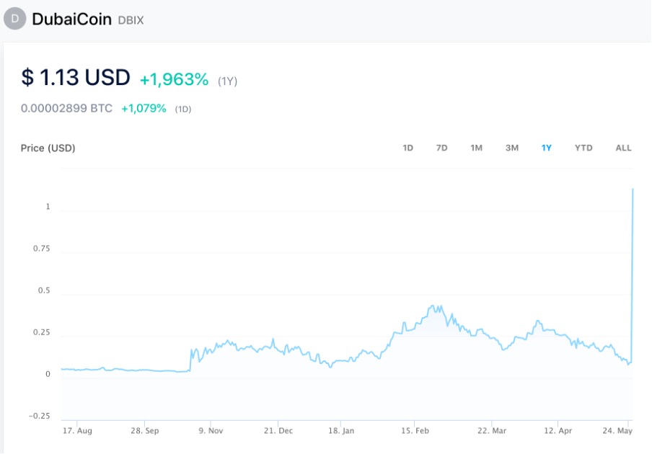Select the 1Y time range tab
This screenshot has height=454, width=652.
click(547, 148)
